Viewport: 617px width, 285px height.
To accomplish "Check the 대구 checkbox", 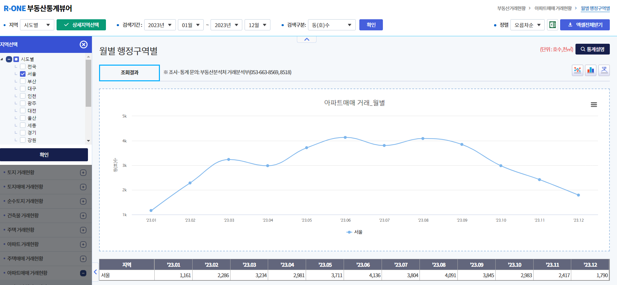I will tap(23, 88).
